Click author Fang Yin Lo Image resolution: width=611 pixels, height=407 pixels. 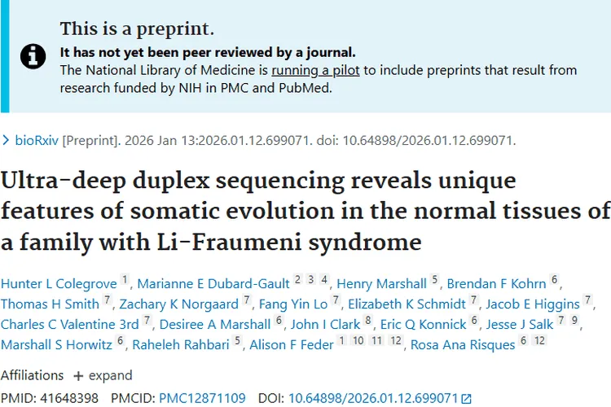pos(293,304)
